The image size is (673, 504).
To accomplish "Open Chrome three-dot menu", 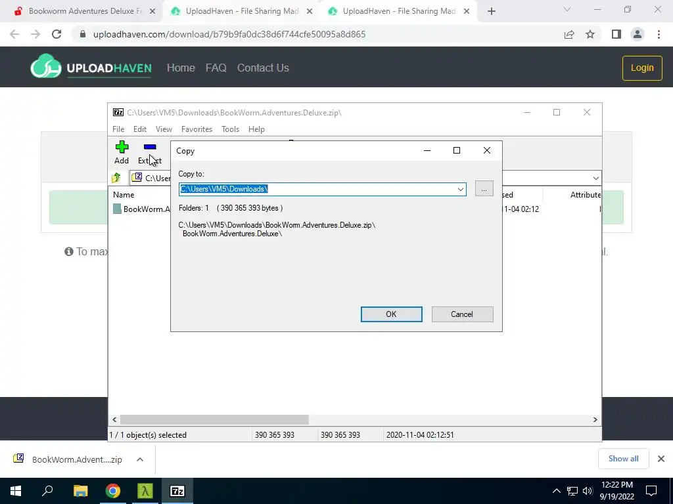I will [659, 34].
